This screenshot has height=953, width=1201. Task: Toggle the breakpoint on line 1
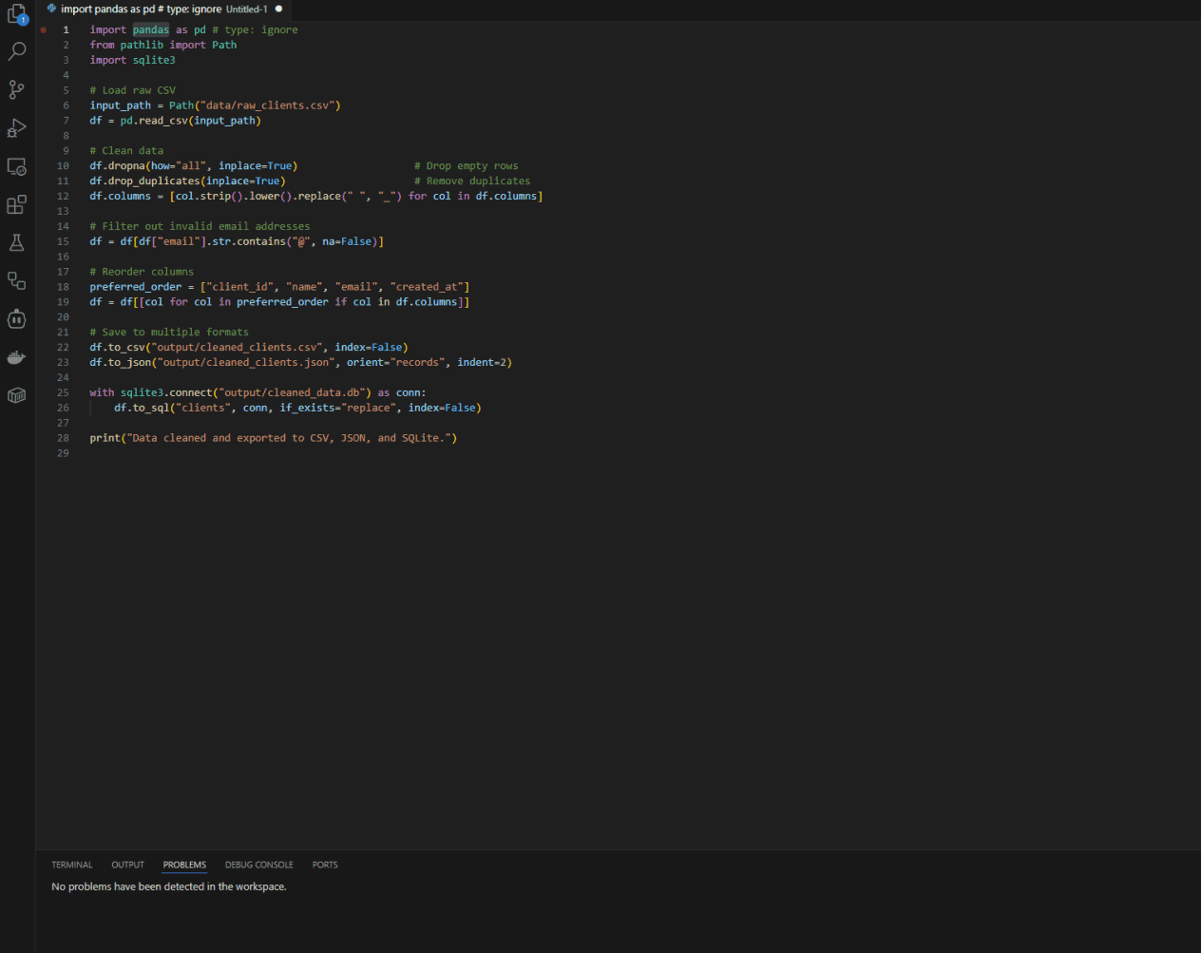[44, 29]
